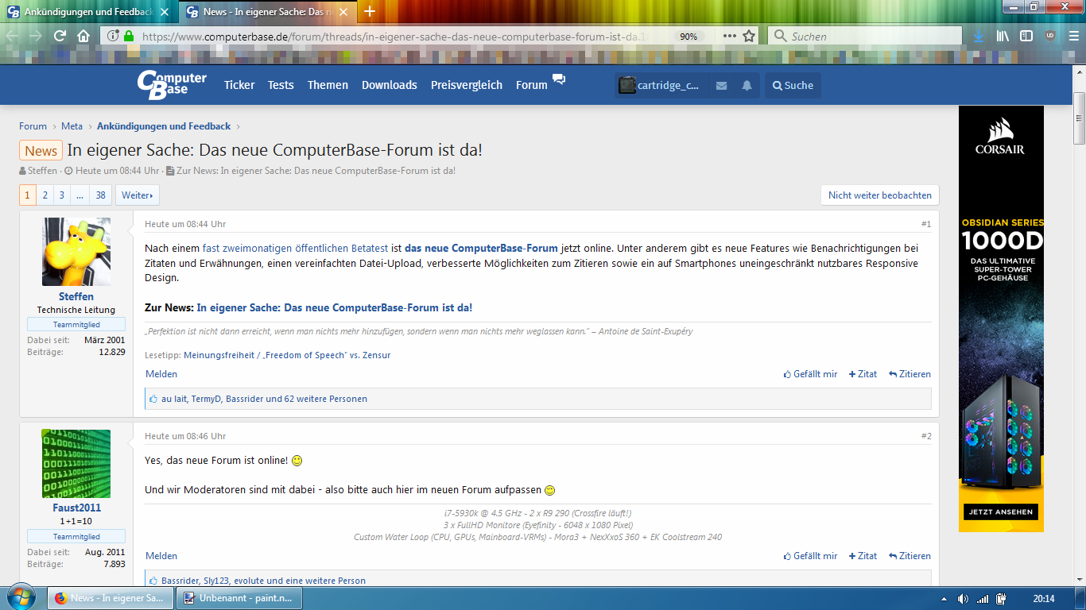
Task: Reload the current page
Action: coord(60,36)
